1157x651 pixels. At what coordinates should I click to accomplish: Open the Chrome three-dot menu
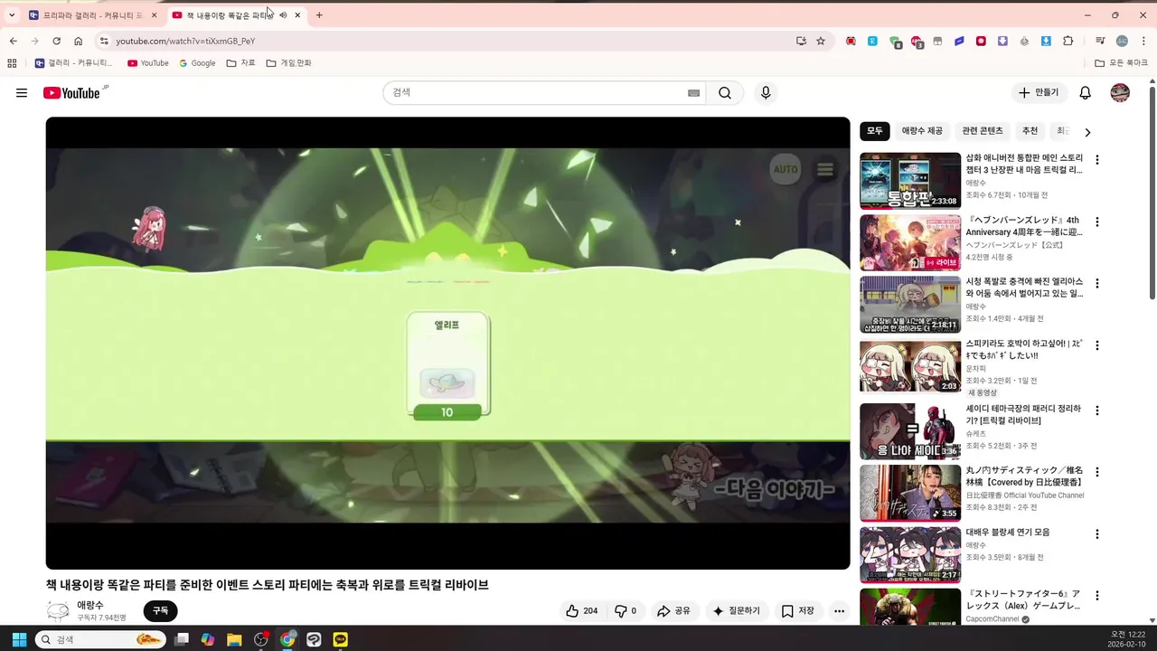[1143, 41]
